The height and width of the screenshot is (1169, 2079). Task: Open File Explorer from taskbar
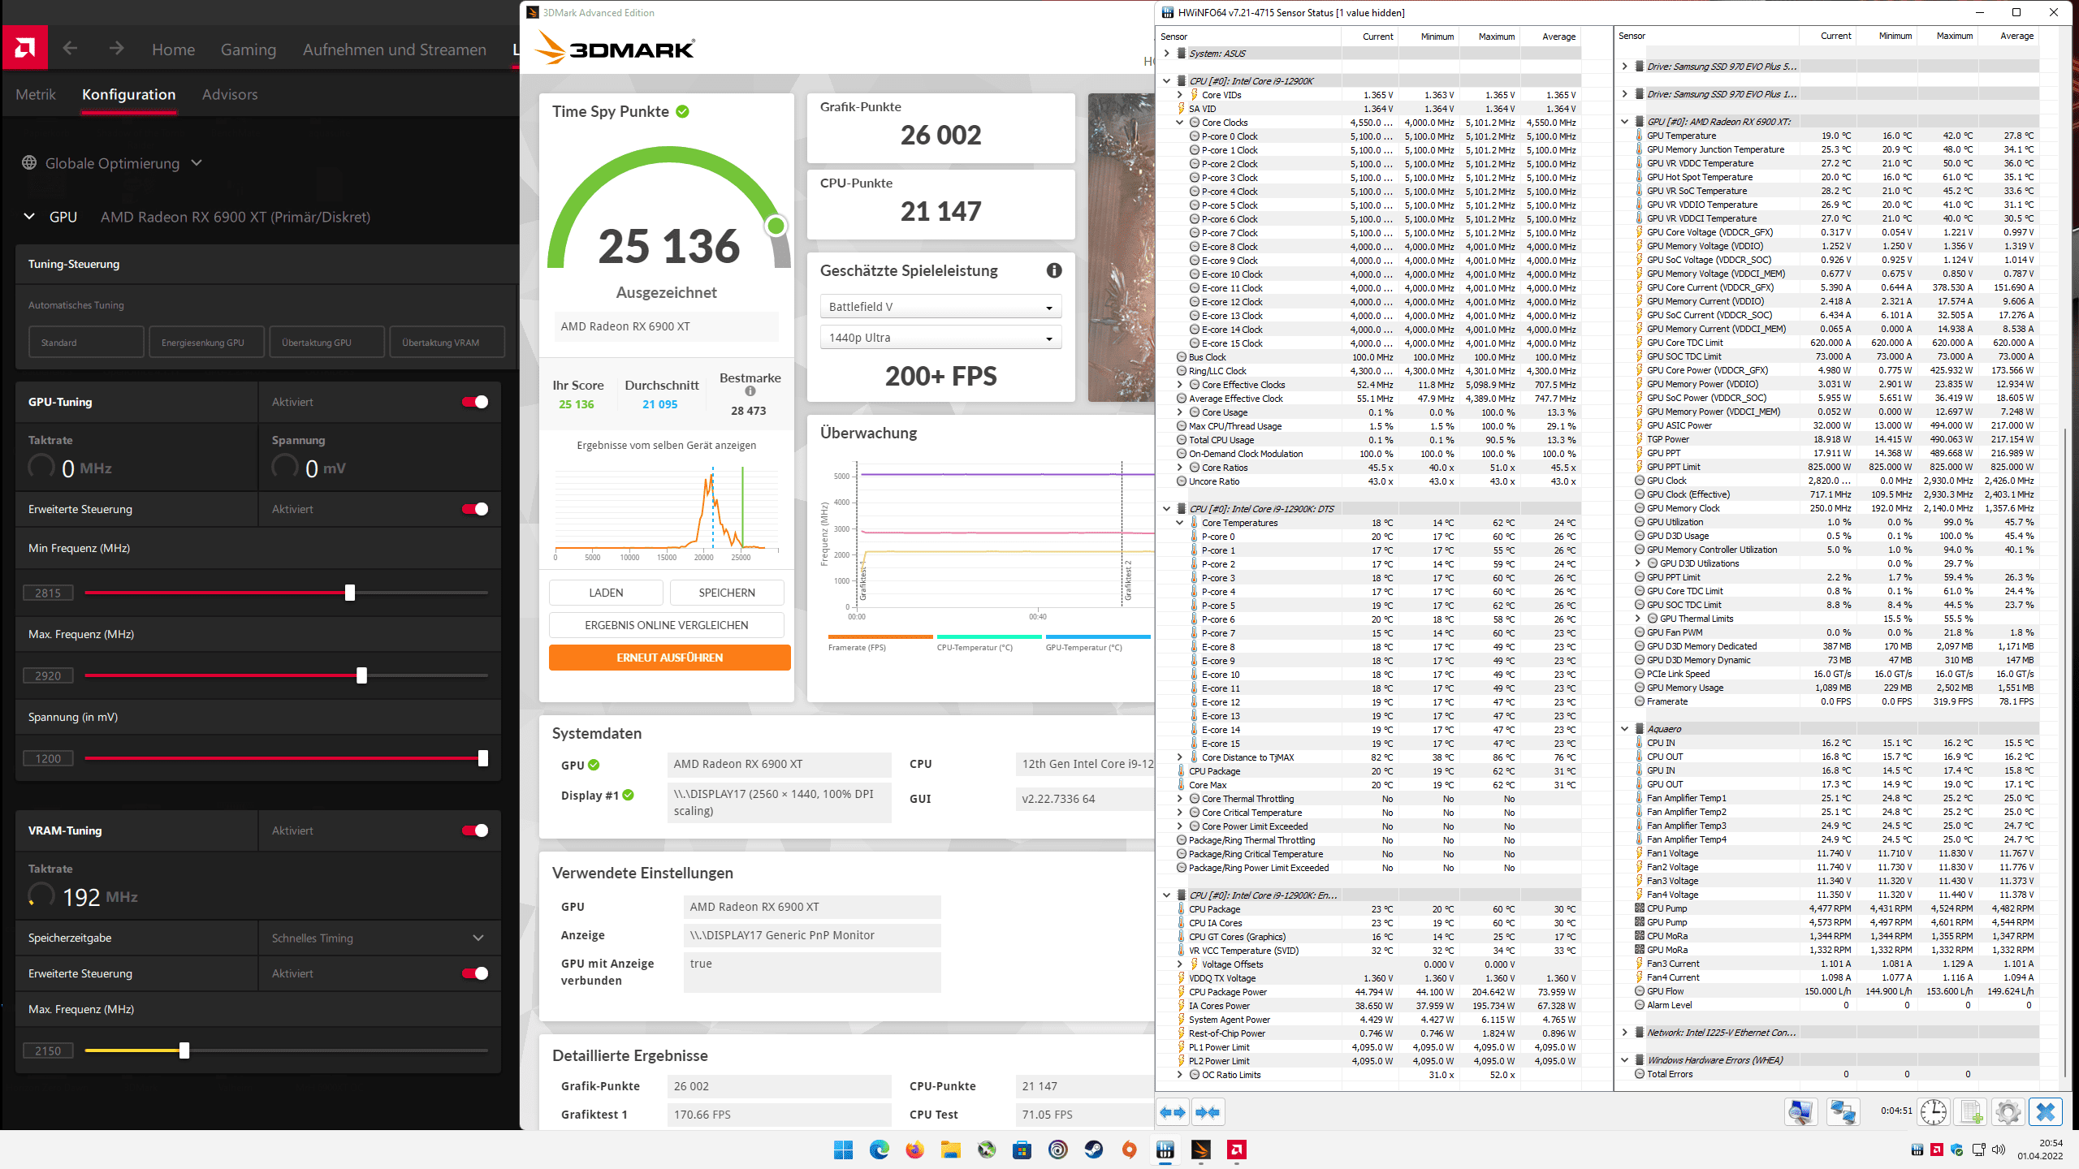(x=950, y=1150)
